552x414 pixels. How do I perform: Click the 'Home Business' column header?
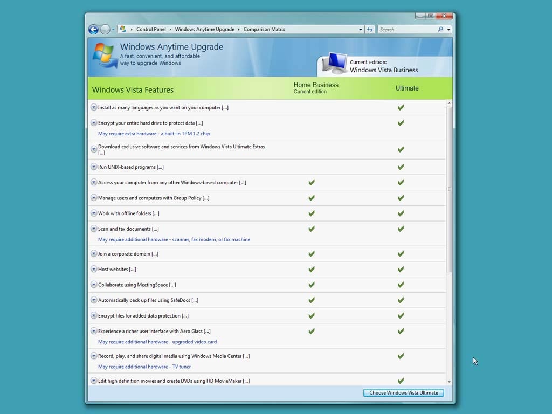[316, 85]
